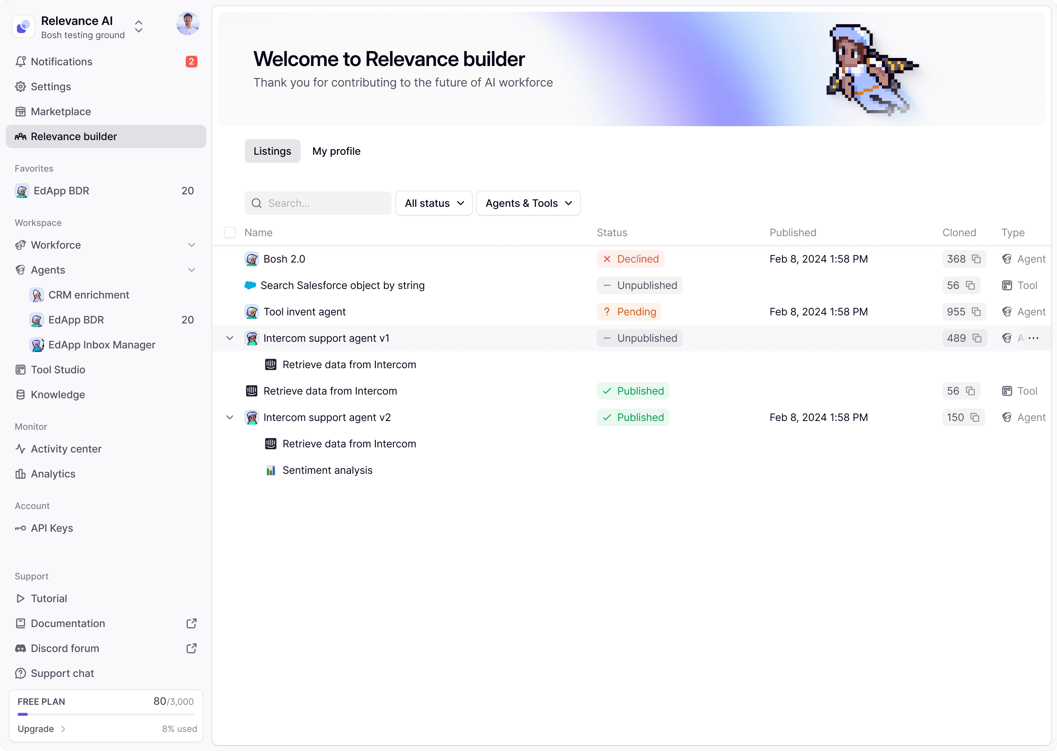Open Settings via gear icon
This screenshot has height=751, width=1057.
[20, 87]
